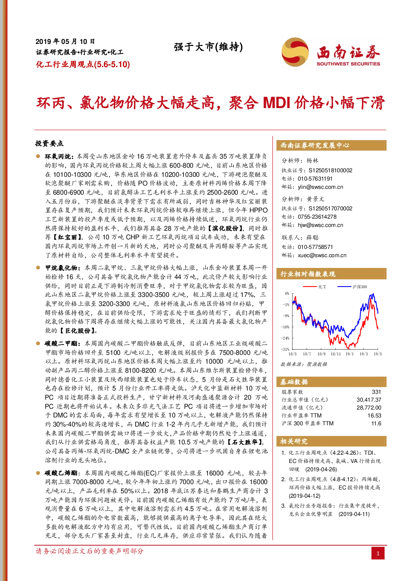Viewport: 411px width, 581px height.
Task: Click the orange bullet beside 碳酸乙烯酯
Action: pyautogui.click(x=38, y=473)
